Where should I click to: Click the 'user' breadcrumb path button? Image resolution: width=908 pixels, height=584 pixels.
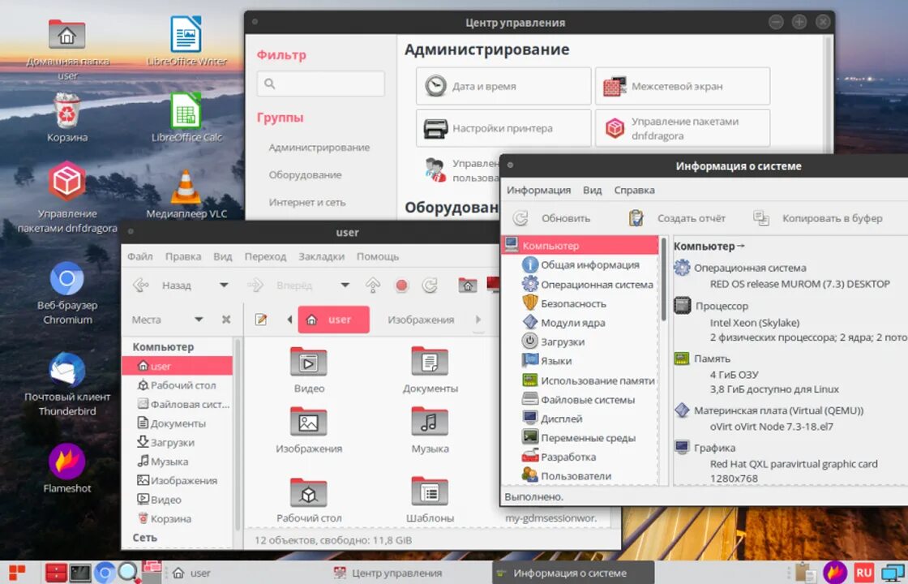click(x=334, y=320)
